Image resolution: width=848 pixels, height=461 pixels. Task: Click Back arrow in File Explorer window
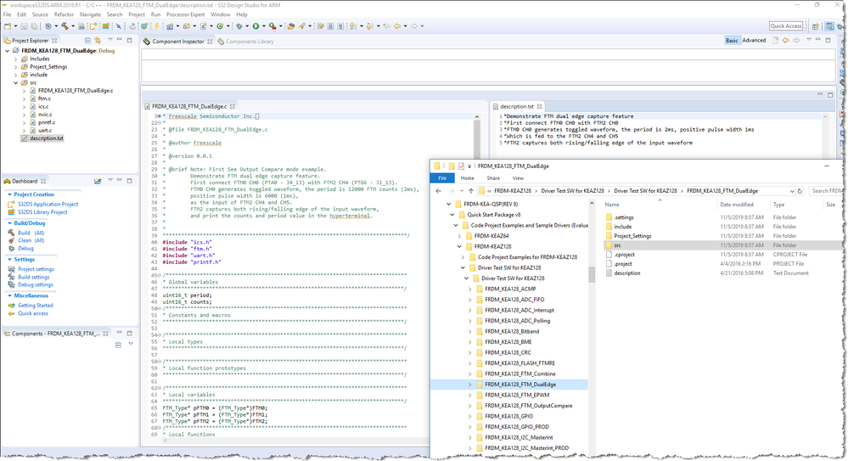pyautogui.click(x=439, y=191)
